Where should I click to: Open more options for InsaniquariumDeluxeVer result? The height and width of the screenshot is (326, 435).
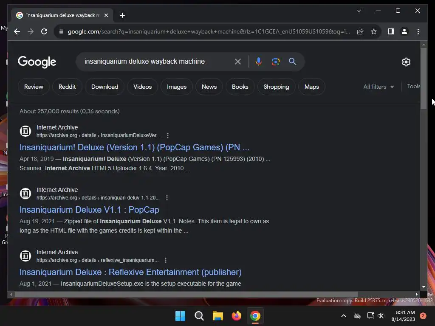pyautogui.click(x=167, y=135)
